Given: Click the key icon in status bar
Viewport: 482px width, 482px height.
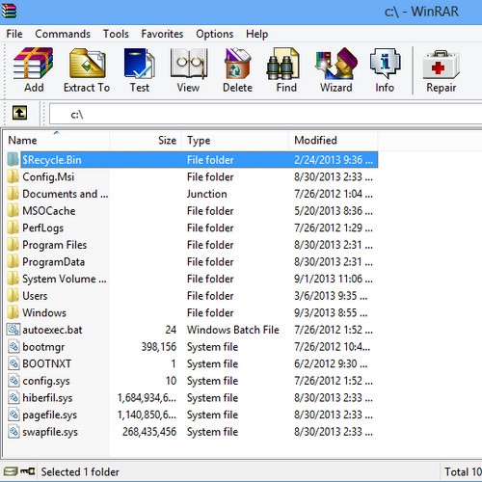Looking at the screenshot, I should coord(28,471).
